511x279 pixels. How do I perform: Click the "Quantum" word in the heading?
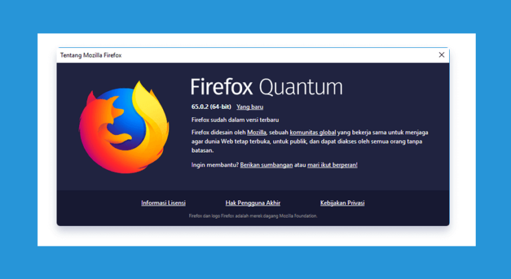pos(301,87)
